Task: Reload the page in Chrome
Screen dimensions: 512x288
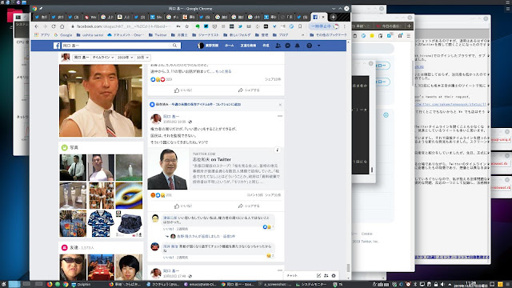Action: click(x=54, y=26)
